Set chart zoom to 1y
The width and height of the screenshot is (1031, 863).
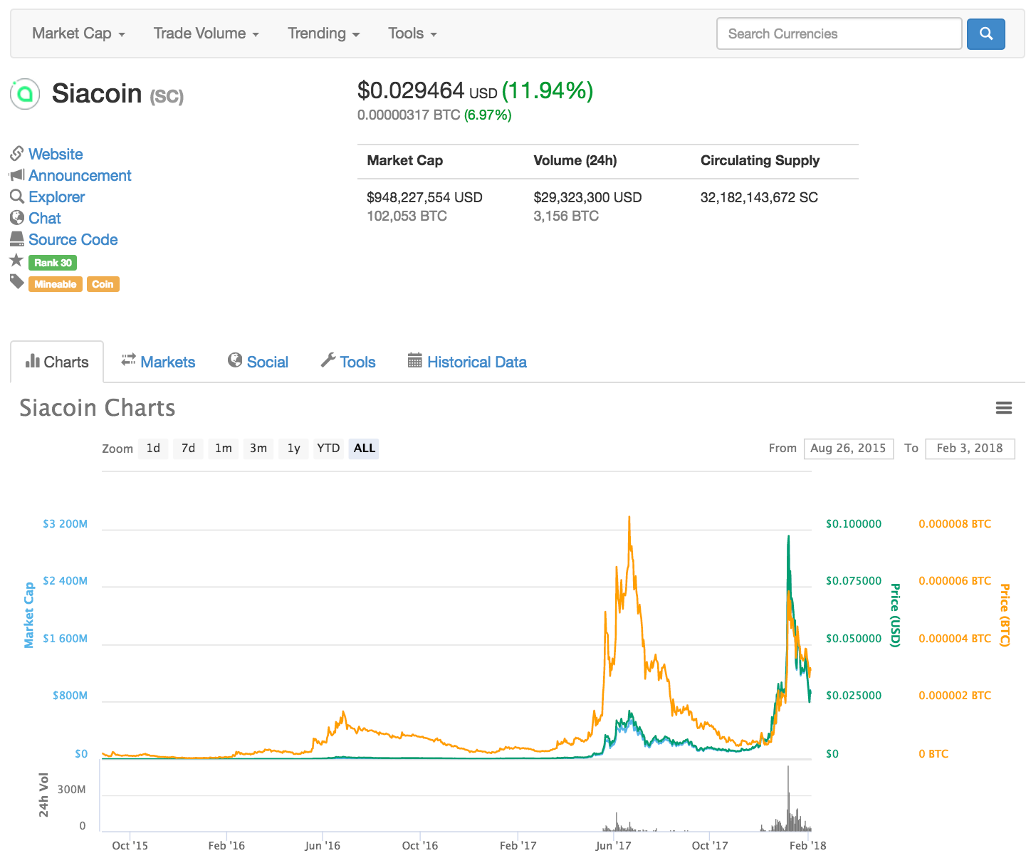point(293,448)
